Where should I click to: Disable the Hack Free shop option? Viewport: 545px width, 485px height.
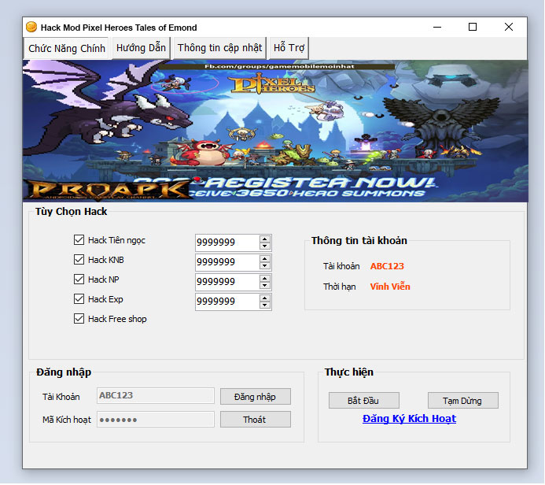coord(79,319)
